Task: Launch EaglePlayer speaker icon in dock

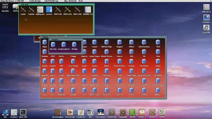Action: click(x=112, y=112)
